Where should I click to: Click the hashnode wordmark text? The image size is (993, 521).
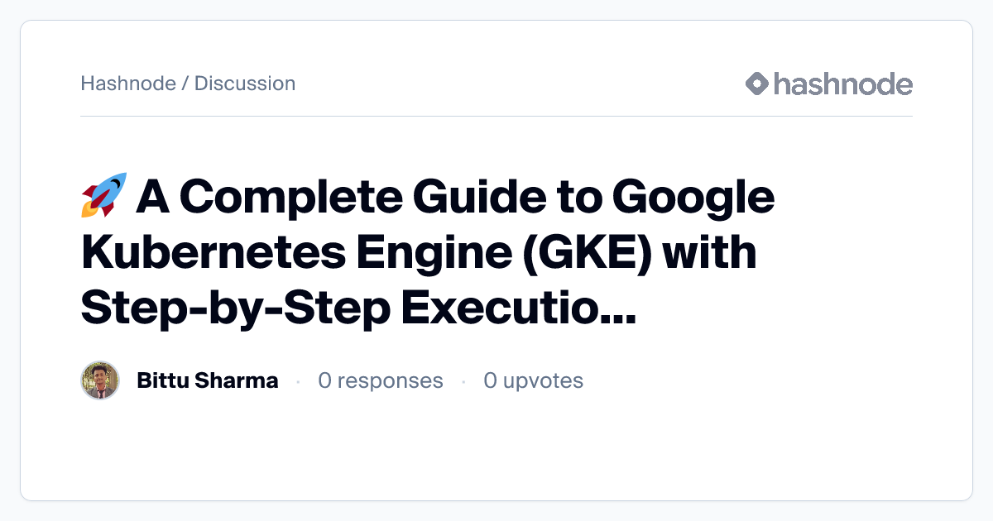[843, 84]
